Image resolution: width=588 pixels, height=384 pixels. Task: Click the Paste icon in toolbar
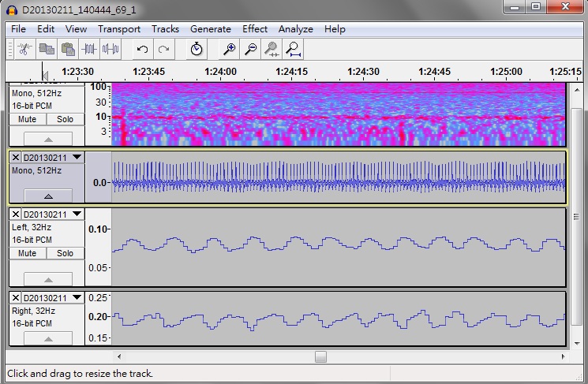click(x=68, y=49)
